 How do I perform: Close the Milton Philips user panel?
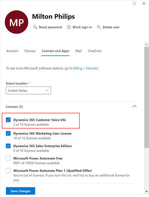point(144,3)
